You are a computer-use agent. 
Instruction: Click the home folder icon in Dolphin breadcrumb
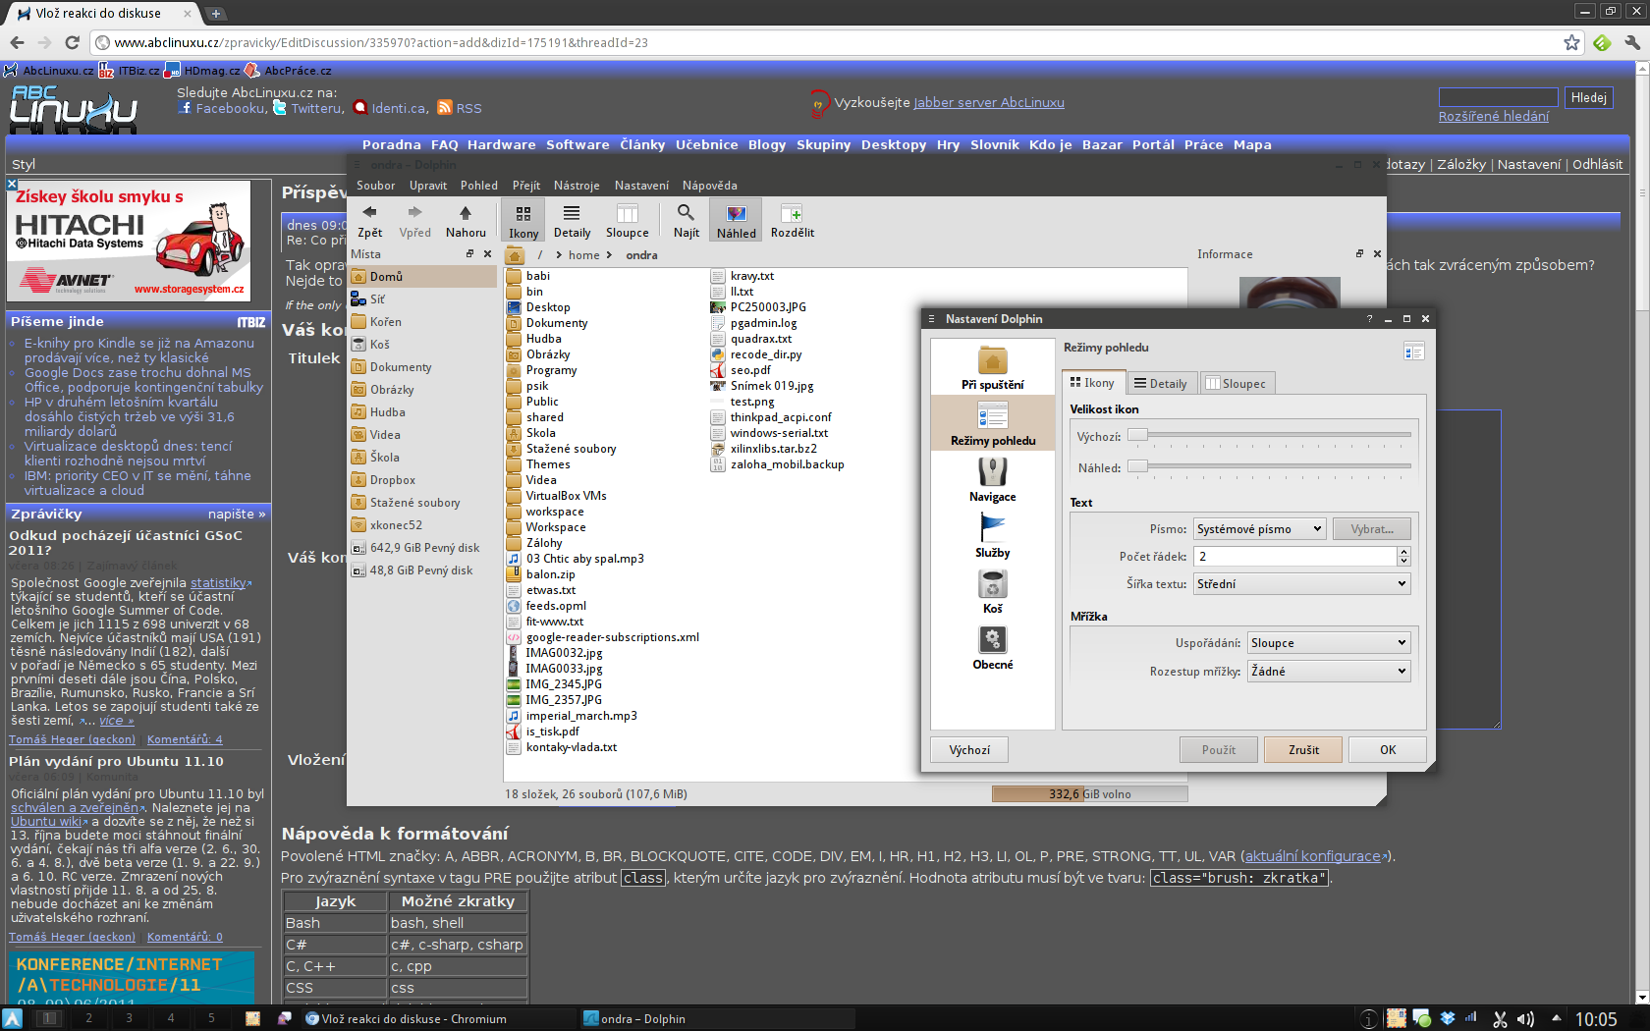[x=515, y=255]
